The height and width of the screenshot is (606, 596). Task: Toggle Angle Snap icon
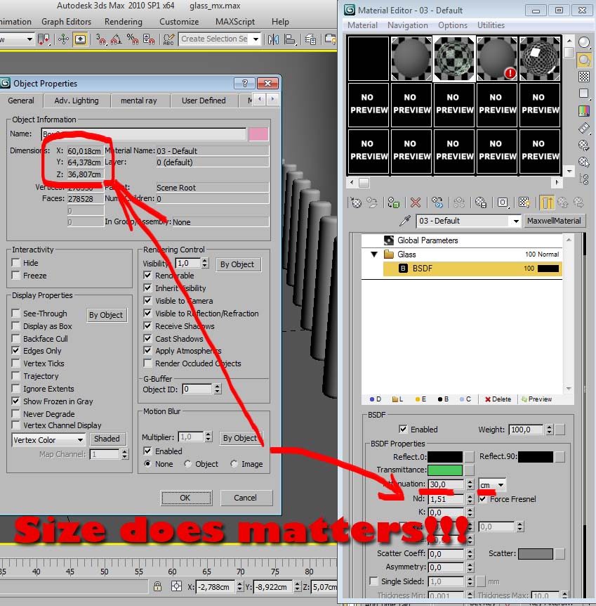[x=117, y=39]
